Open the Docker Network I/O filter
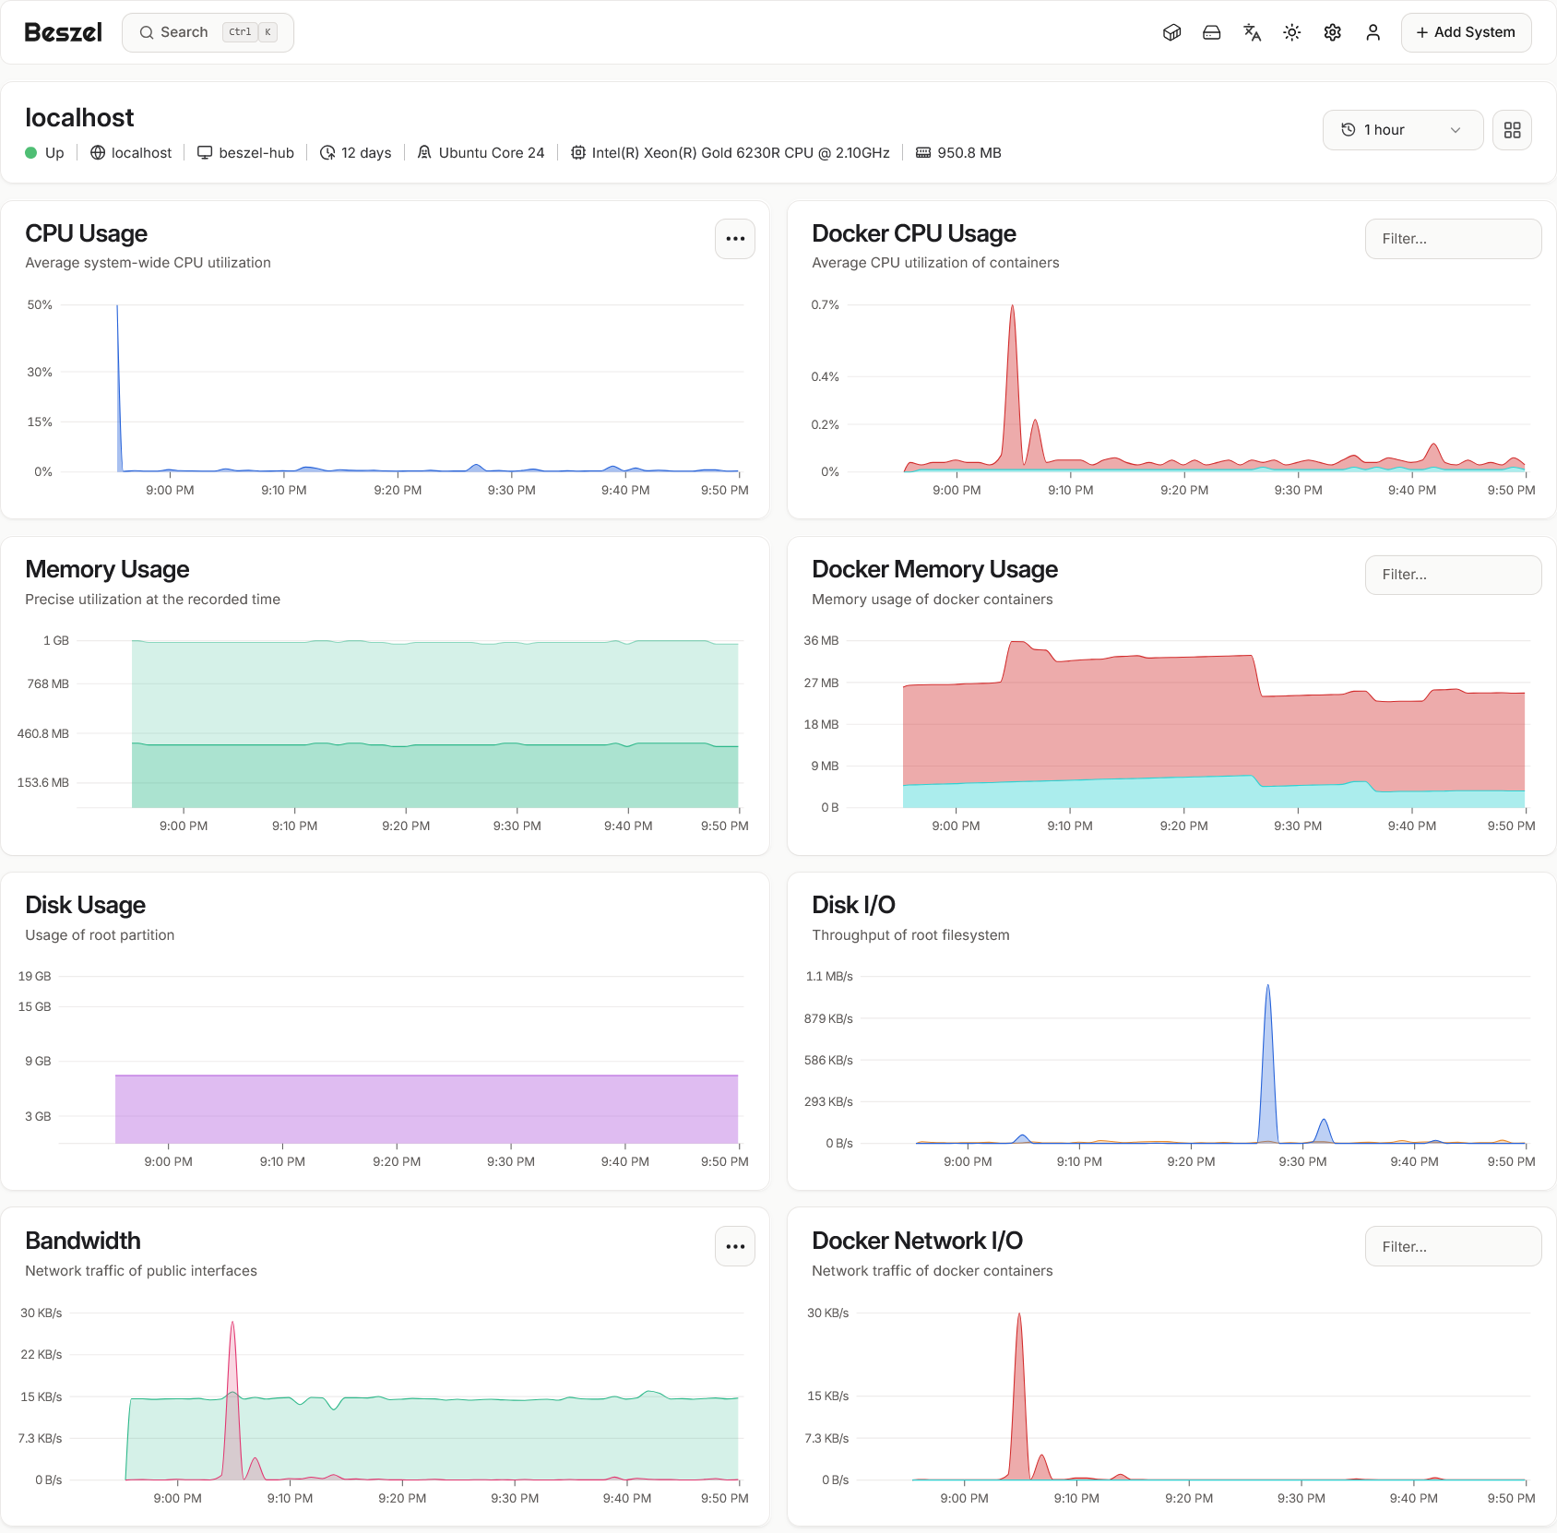 tap(1453, 1245)
